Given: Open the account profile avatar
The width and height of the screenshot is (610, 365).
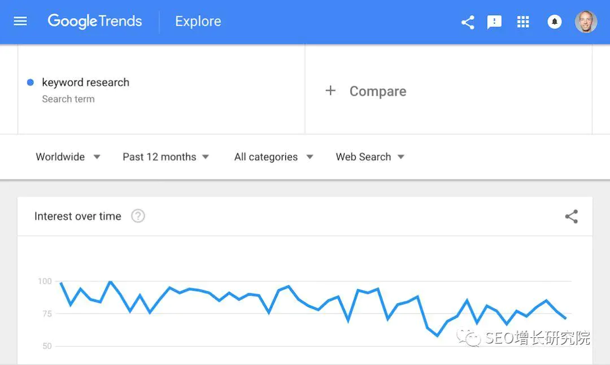Looking at the screenshot, I should pos(586,21).
